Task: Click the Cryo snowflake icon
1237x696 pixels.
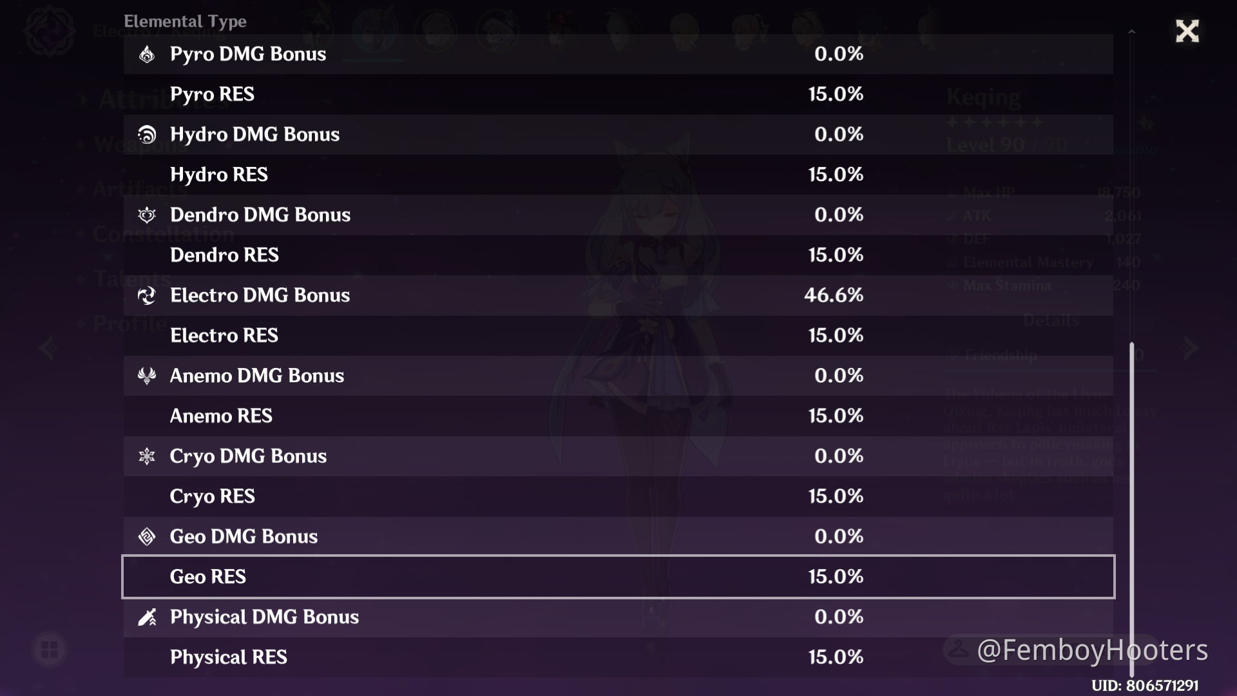Action: [147, 456]
